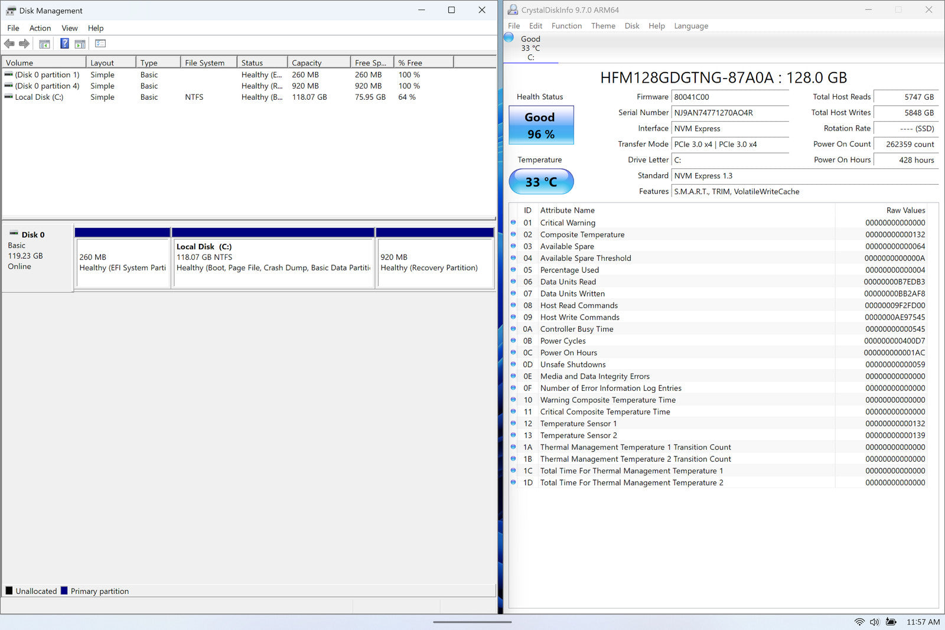
Task: Open Wi-Fi network tray icon
Action: tap(859, 622)
